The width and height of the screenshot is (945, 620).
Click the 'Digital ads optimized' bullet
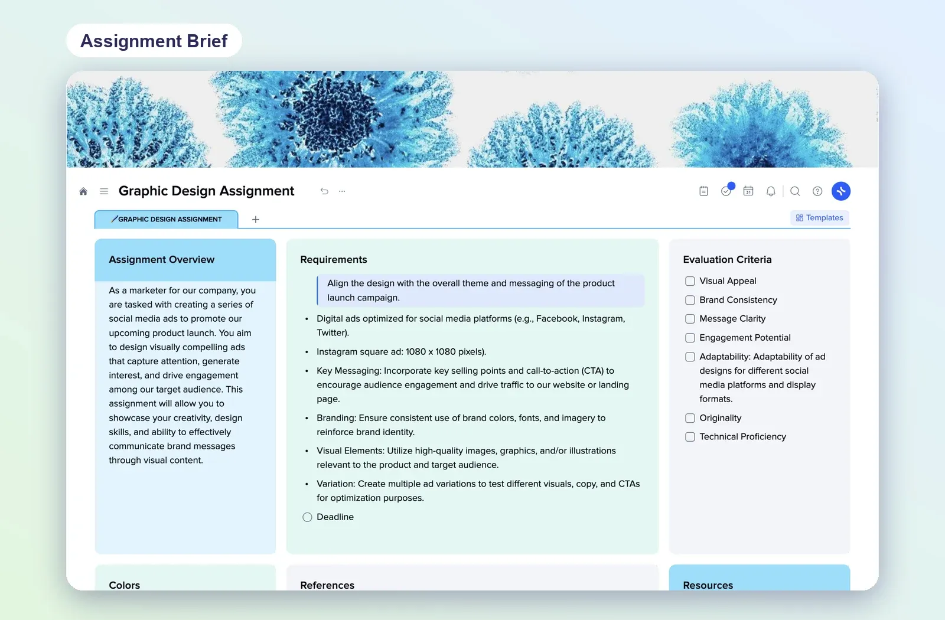471,326
